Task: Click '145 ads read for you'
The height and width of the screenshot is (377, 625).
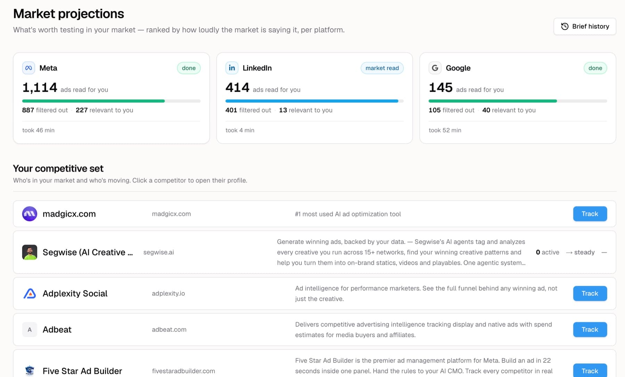Action: (466, 88)
